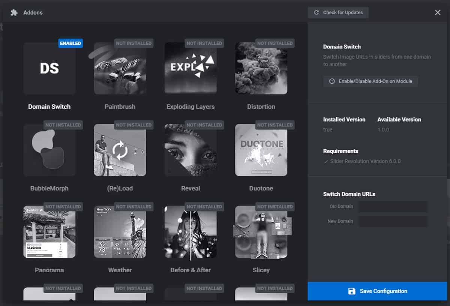Click the refresh icon in Check for Updates
The height and width of the screenshot is (306, 450).
(x=316, y=12)
